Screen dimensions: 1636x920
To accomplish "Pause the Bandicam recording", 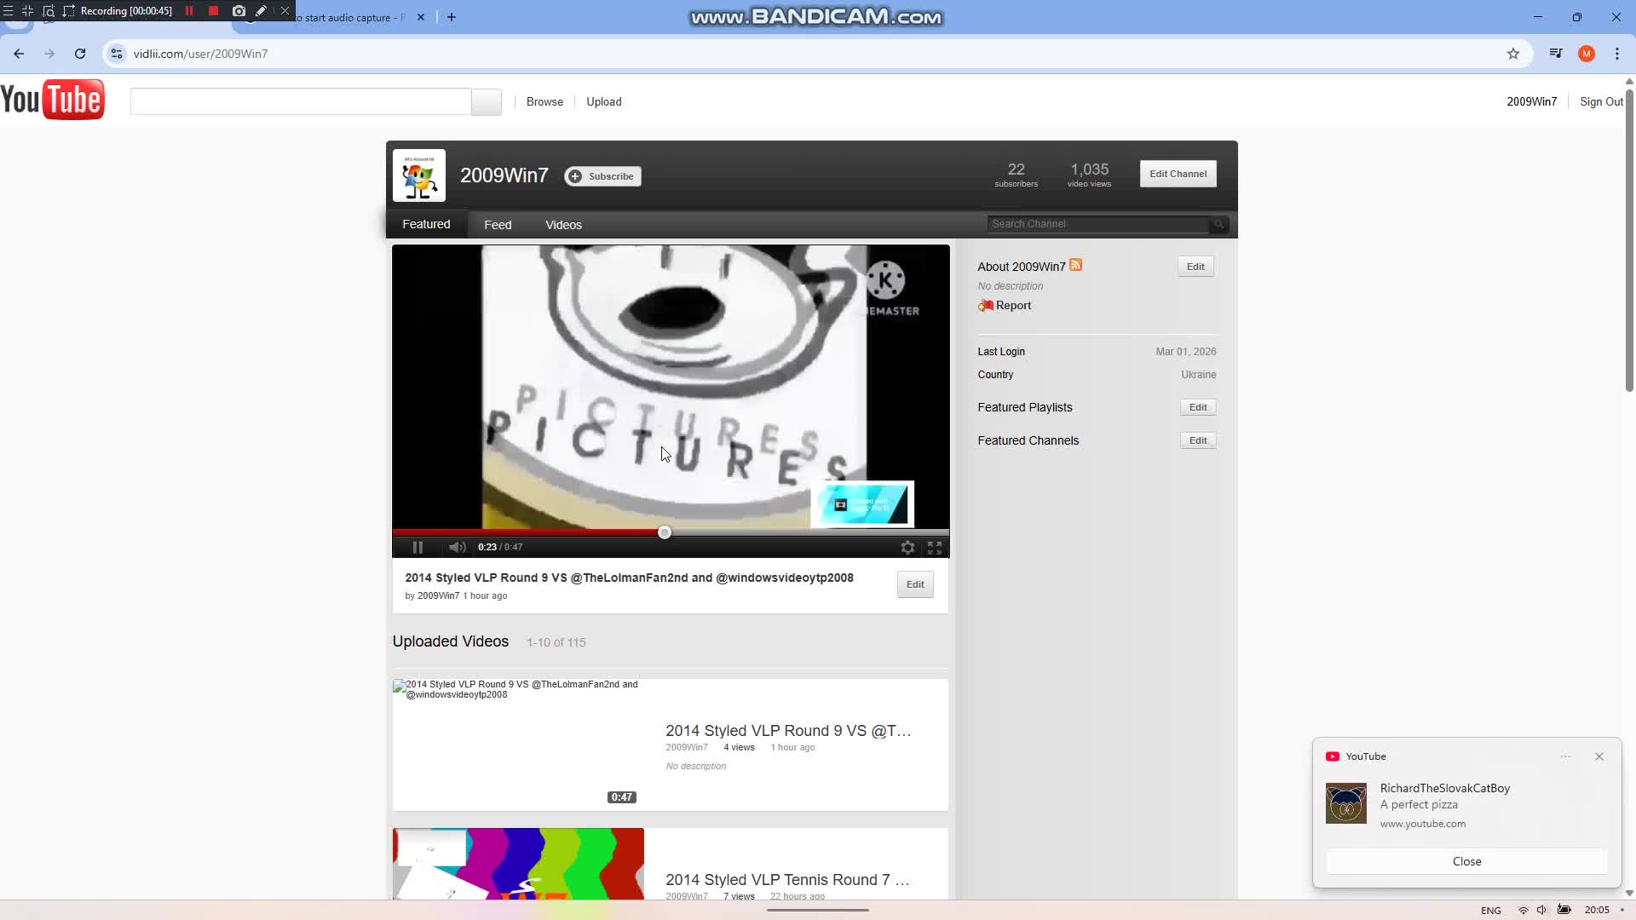I will coord(189,11).
